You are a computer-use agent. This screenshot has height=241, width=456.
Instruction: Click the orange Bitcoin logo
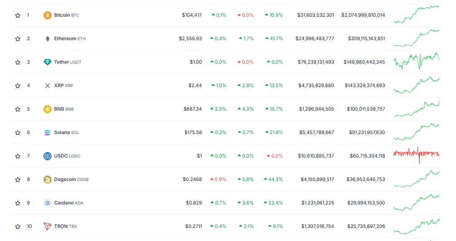pyautogui.click(x=48, y=15)
